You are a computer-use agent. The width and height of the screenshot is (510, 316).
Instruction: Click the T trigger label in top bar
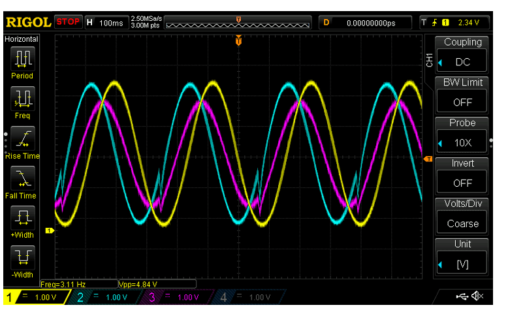(424, 22)
